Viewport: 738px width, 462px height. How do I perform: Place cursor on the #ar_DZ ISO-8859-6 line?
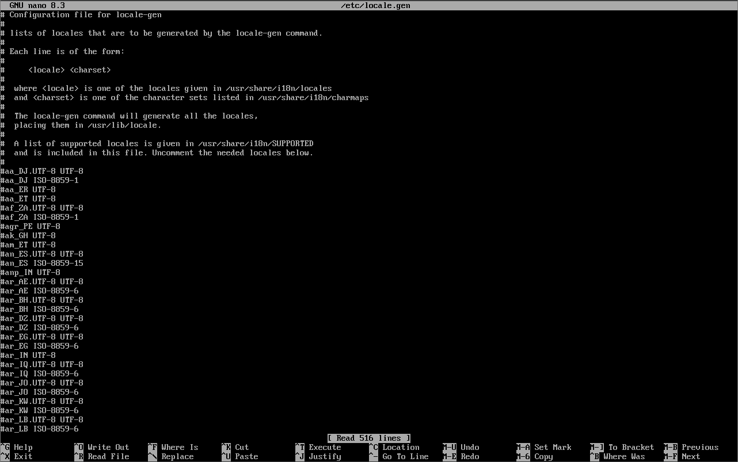click(39, 327)
